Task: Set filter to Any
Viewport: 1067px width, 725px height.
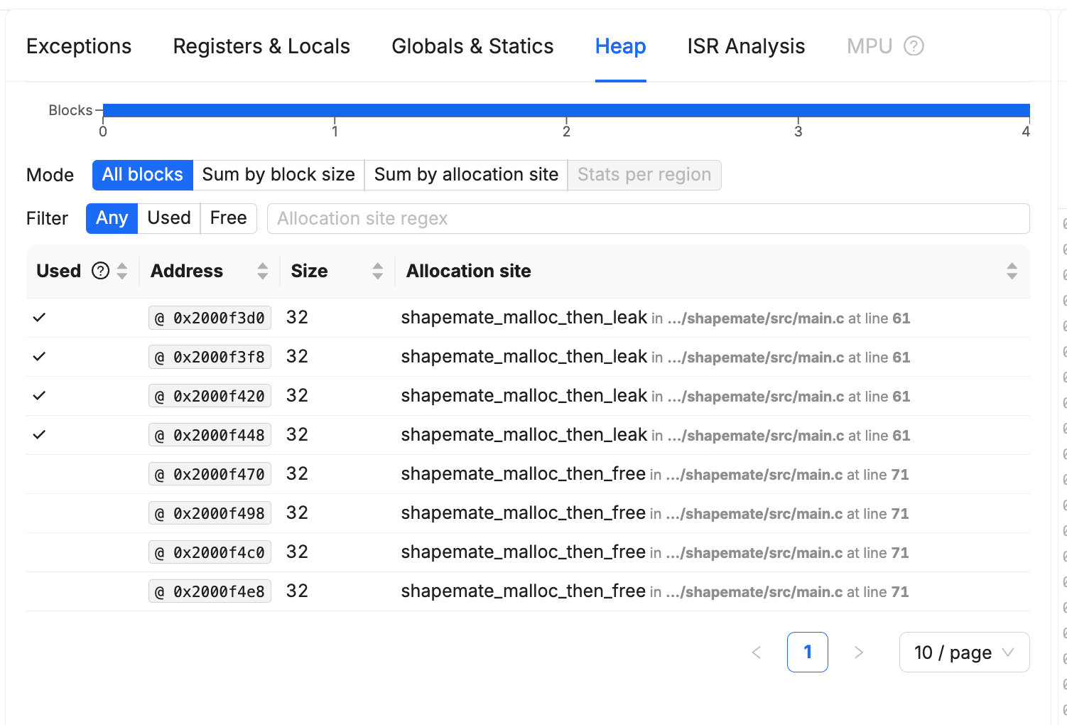Action: 112,218
